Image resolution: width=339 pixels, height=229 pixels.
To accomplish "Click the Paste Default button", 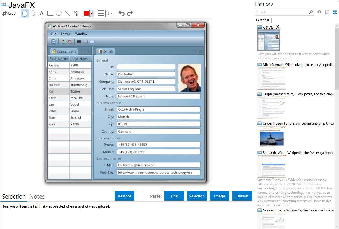I will pyautogui.click(x=242, y=196).
